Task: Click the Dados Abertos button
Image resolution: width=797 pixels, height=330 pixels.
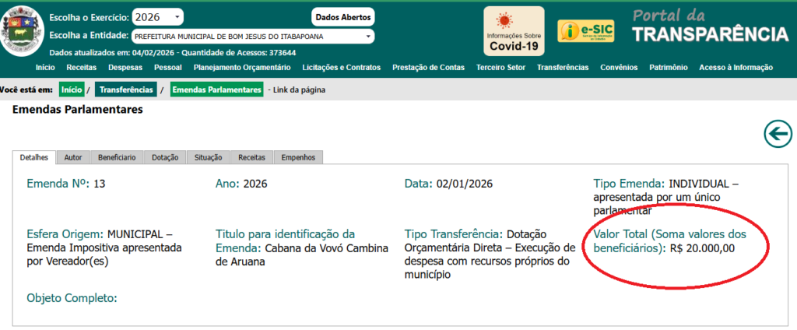Action: 343,17
